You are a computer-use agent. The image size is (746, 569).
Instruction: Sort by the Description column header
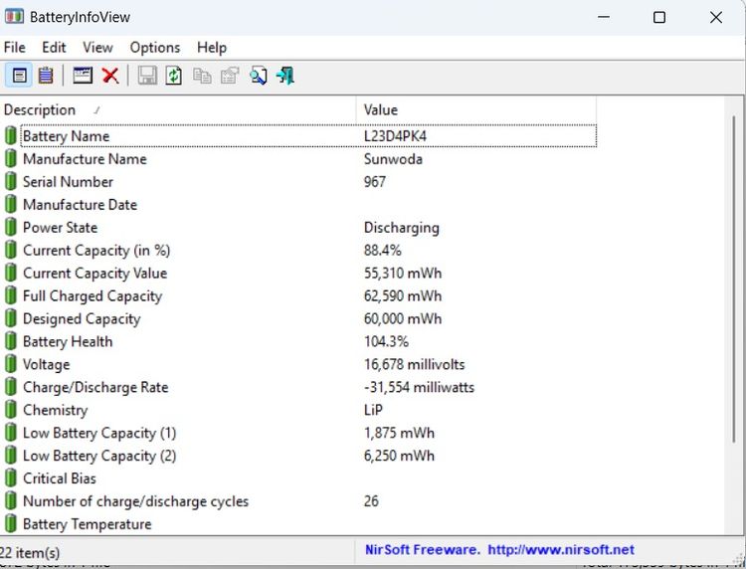178,109
